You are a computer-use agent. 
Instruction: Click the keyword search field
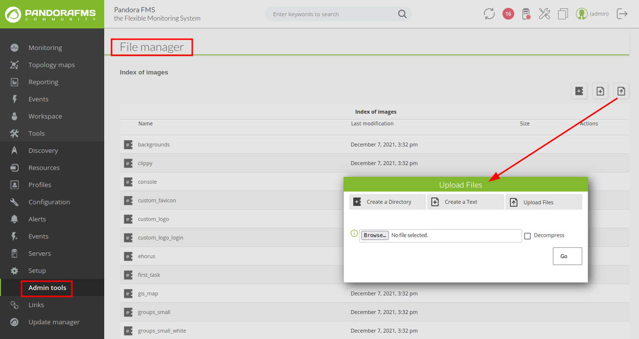[x=334, y=14]
